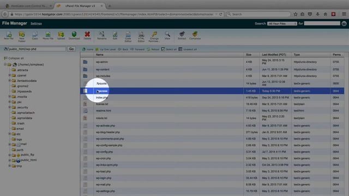Screen dimensions: 349x196
Task: Select the wp-includes folder row
Action: click(x=212, y=76)
